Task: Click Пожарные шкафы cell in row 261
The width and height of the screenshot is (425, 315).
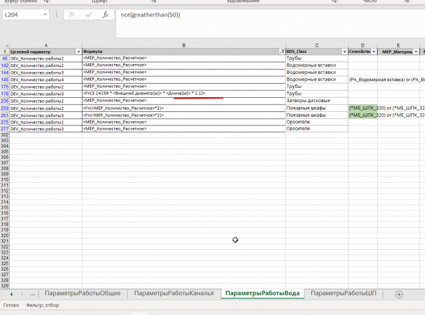Action: [317, 115]
